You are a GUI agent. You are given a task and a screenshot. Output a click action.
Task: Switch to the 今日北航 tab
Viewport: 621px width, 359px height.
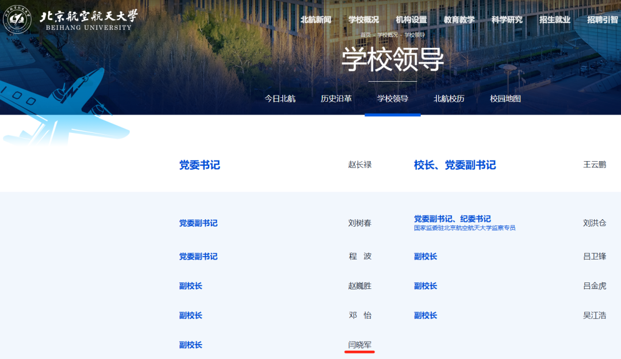coord(280,98)
